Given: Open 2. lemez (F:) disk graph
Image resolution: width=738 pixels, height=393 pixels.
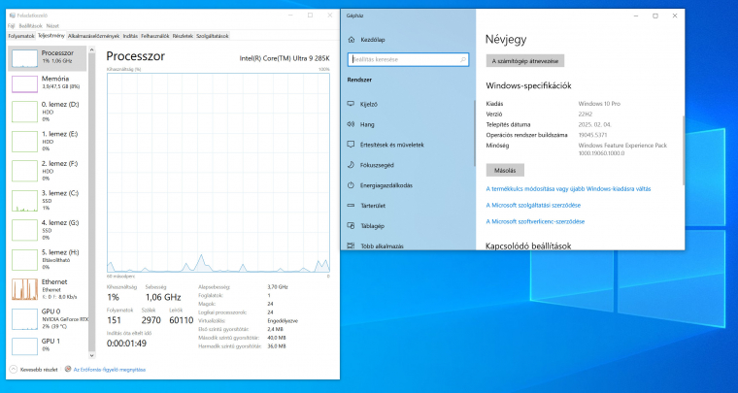Looking at the screenshot, I should click(24, 171).
